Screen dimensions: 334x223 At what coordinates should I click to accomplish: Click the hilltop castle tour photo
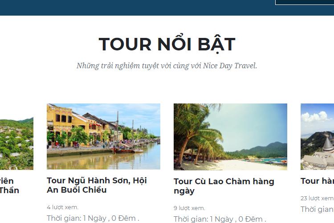[317, 137]
